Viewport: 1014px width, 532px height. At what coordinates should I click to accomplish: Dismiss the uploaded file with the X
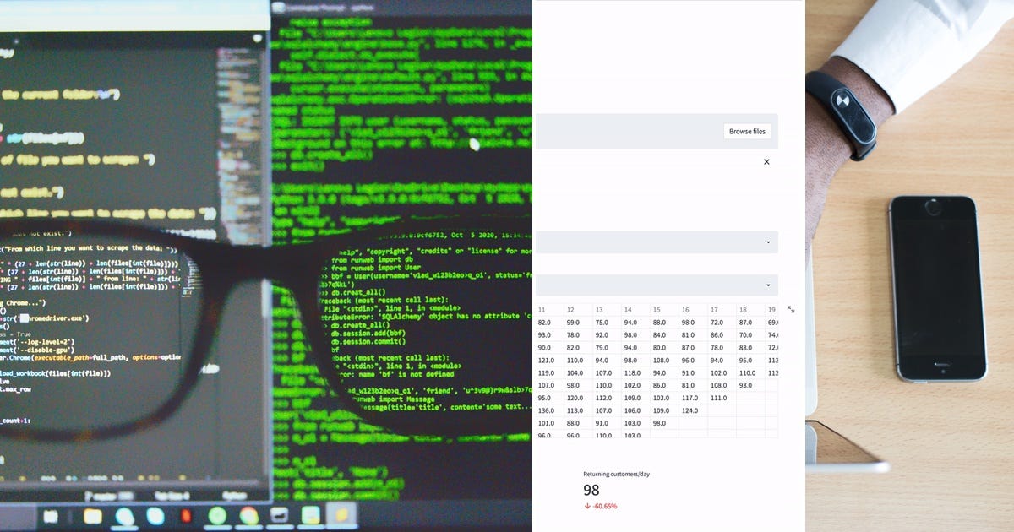(766, 161)
